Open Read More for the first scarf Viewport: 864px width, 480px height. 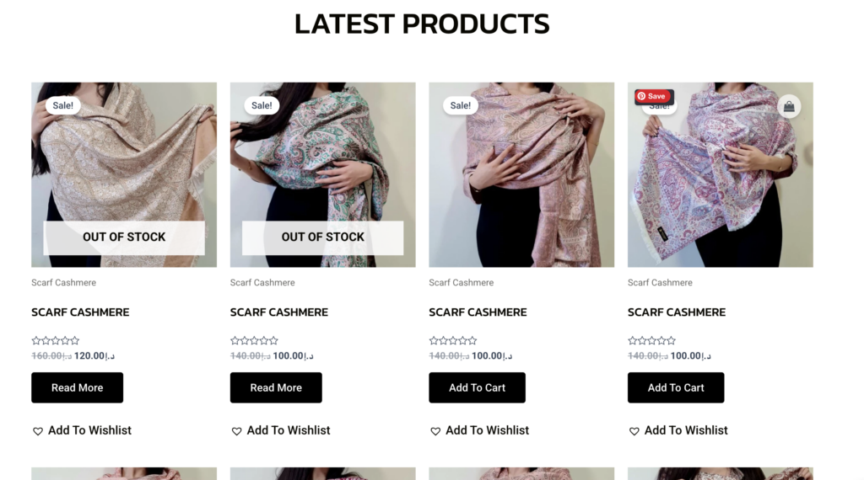77,387
